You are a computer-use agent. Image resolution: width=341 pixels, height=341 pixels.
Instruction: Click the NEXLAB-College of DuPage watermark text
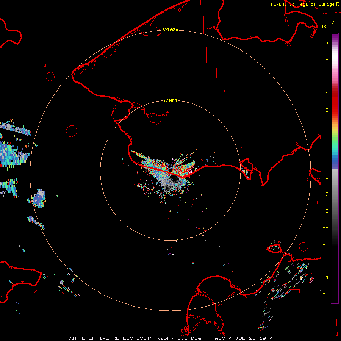[302, 4]
